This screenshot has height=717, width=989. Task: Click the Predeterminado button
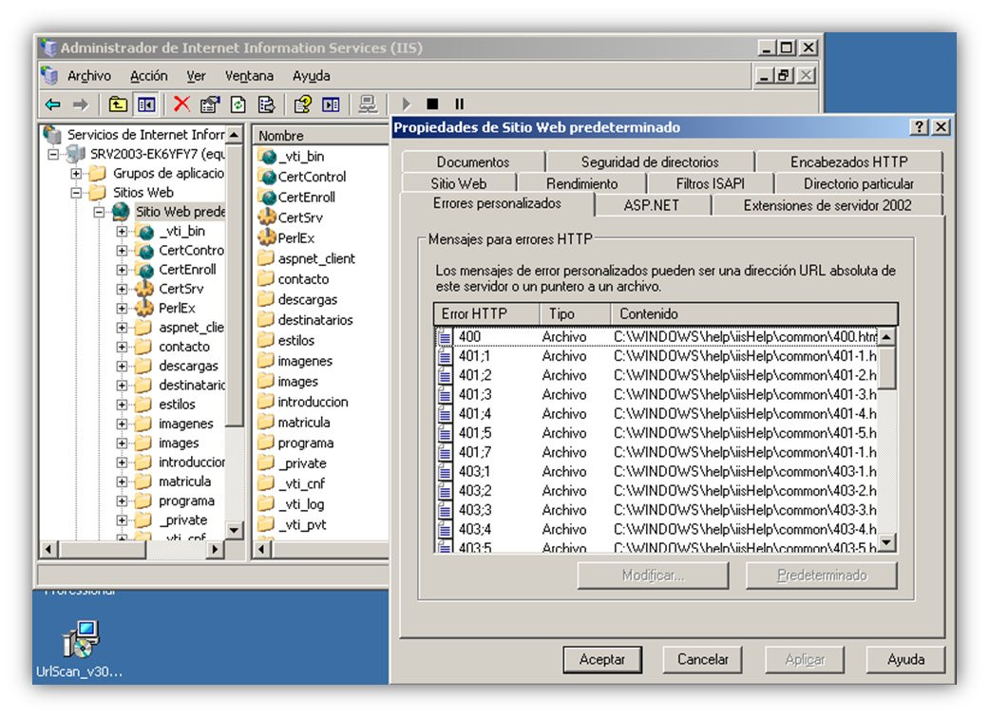[x=822, y=575]
